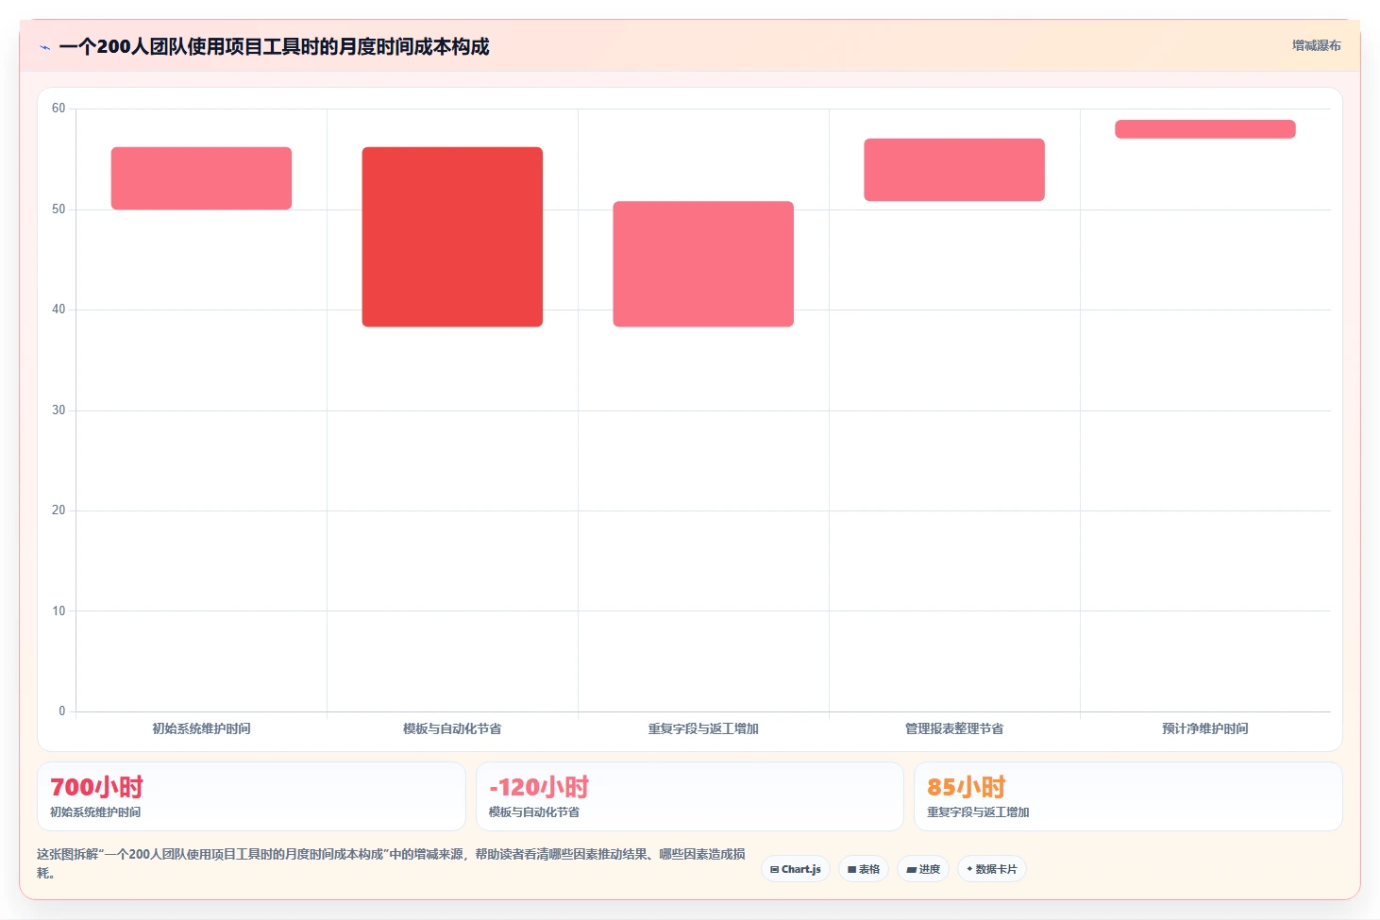
Task: Click the 数据卡片 tag chip
Action: pyautogui.click(x=992, y=869)
